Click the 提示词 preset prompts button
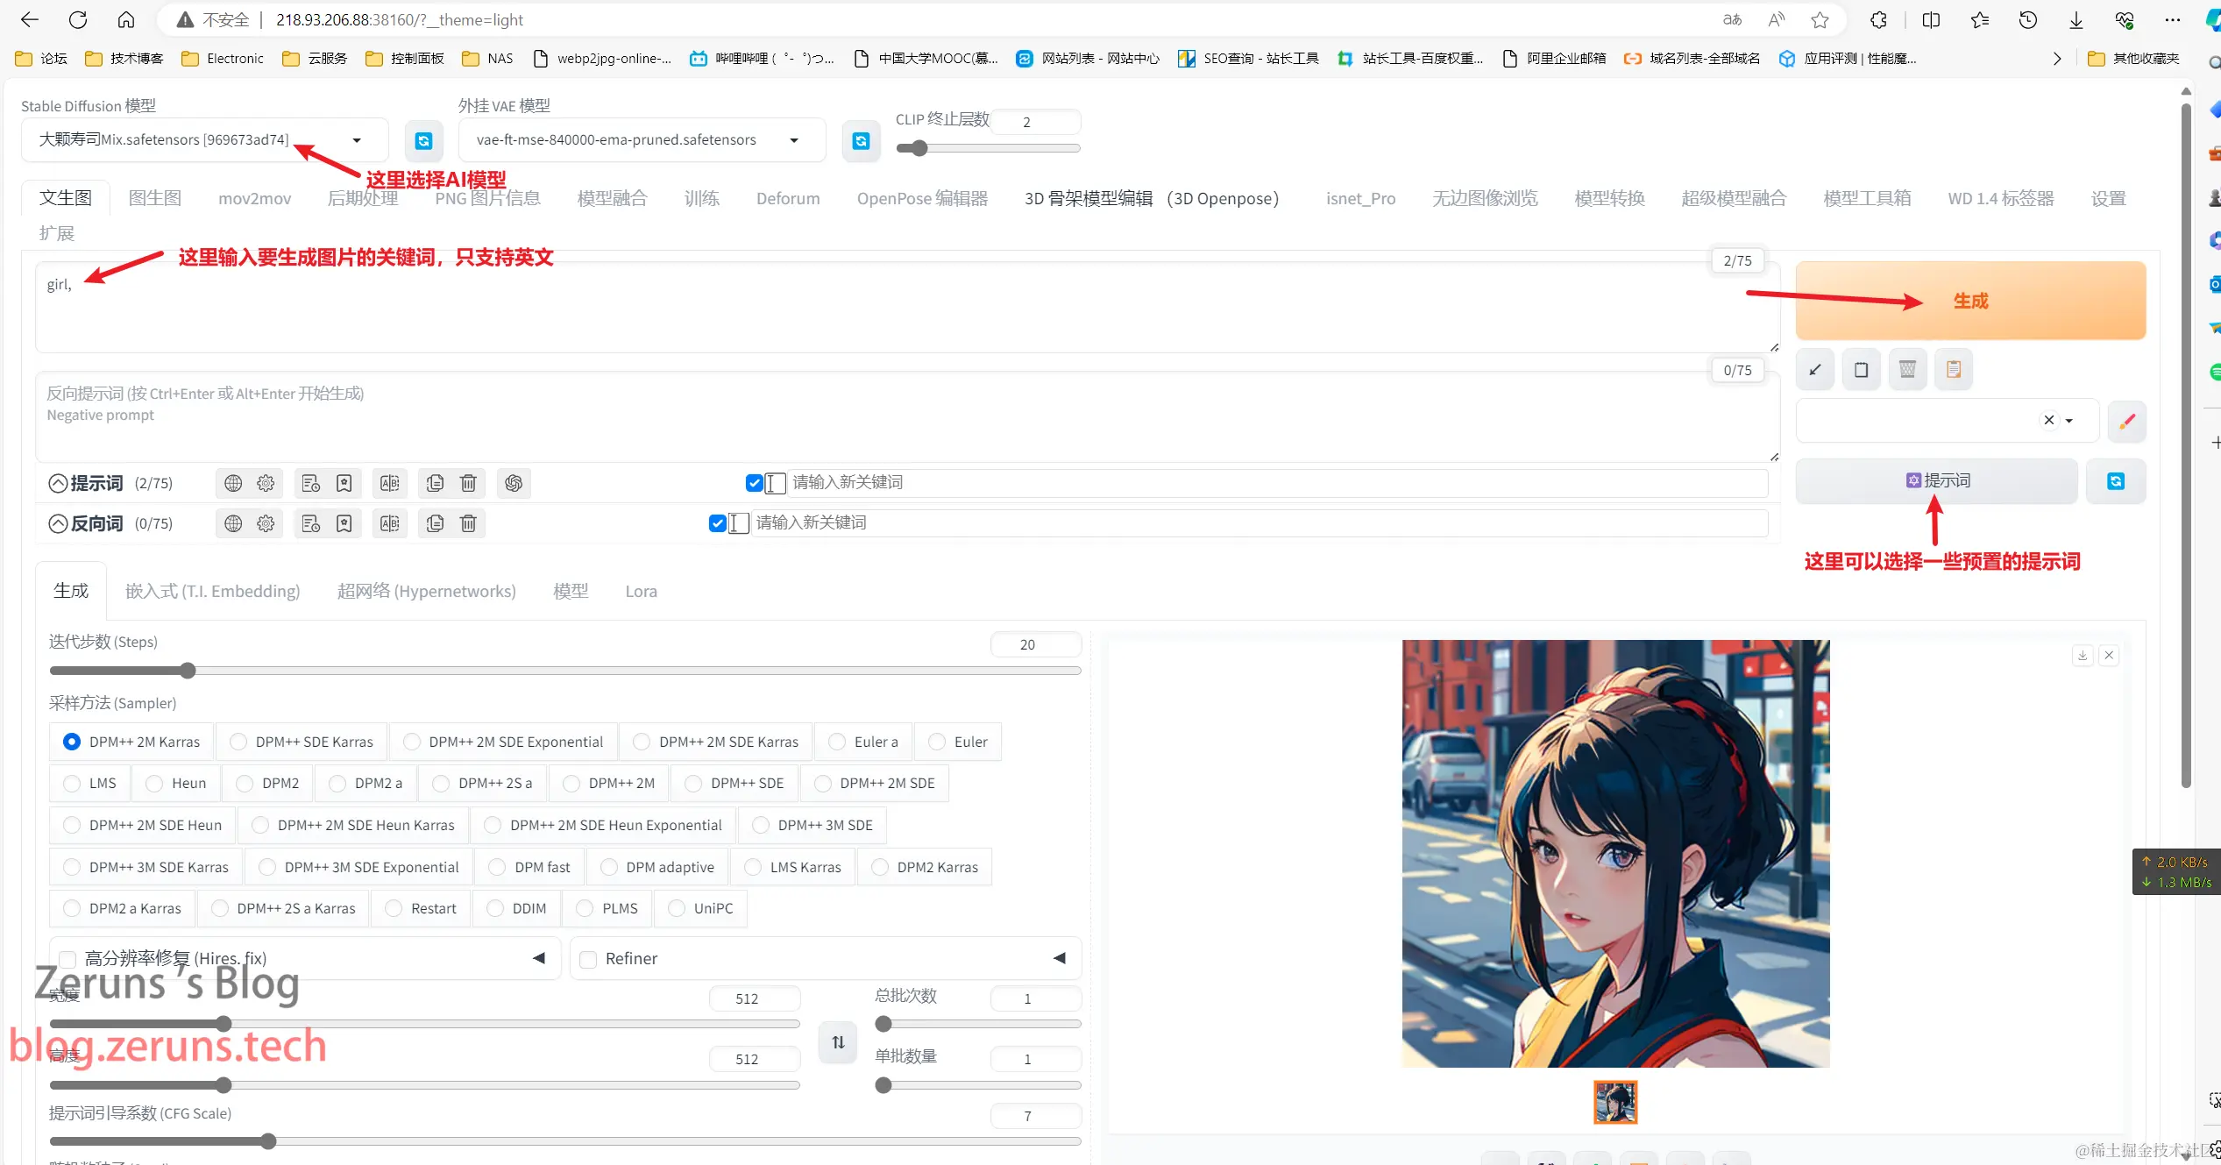This screenshot has width=2221, height=1165. click(x=1936, y=480)
